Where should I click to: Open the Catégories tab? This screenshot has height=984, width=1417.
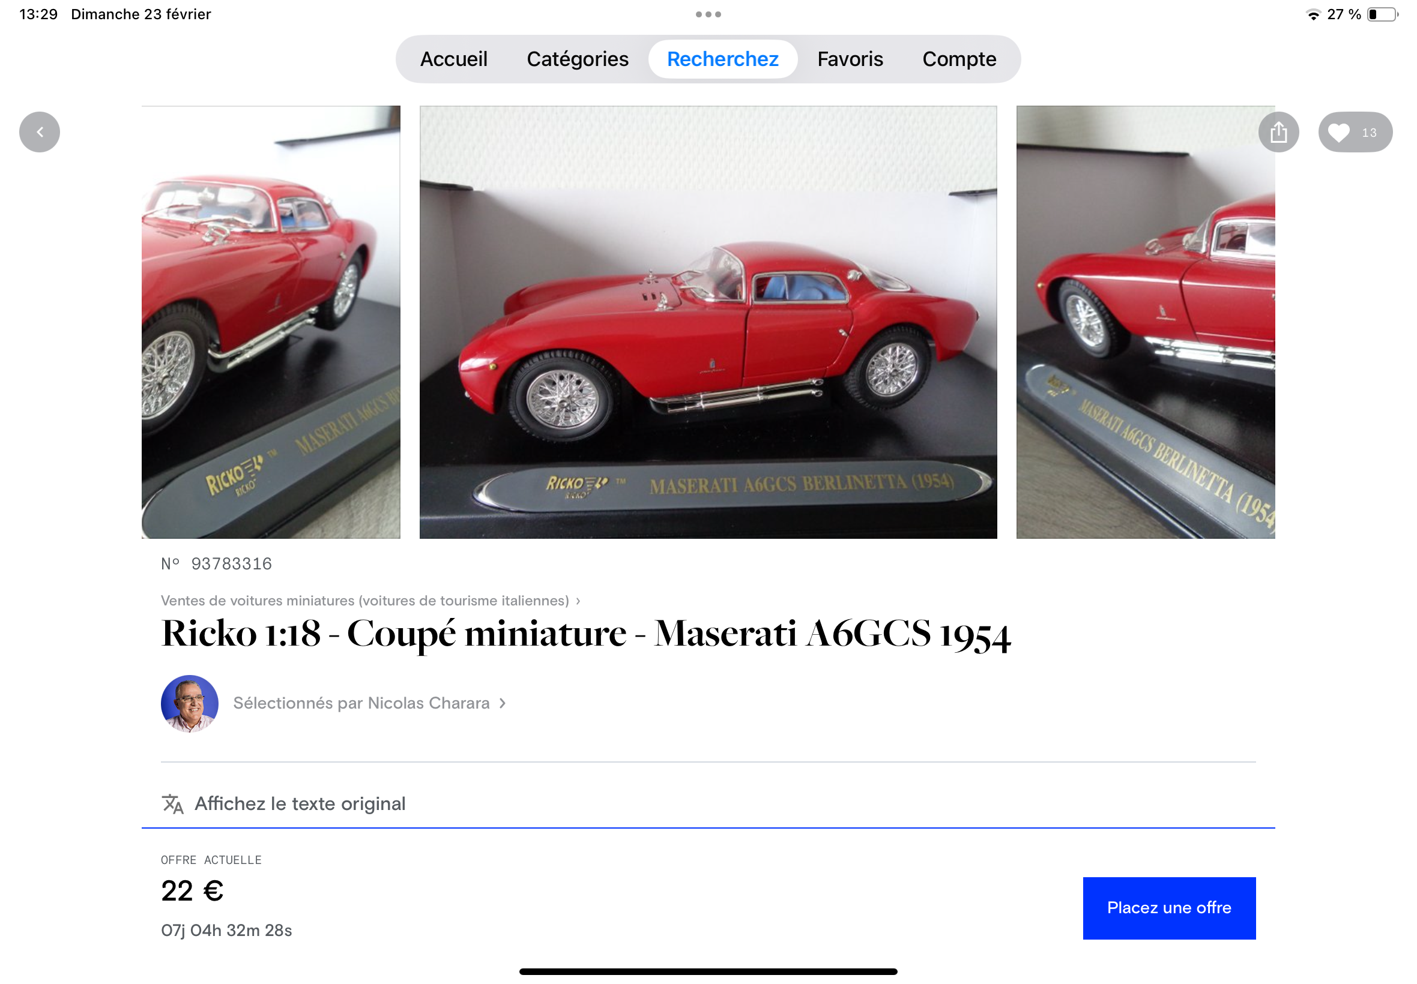pos(578,59)
